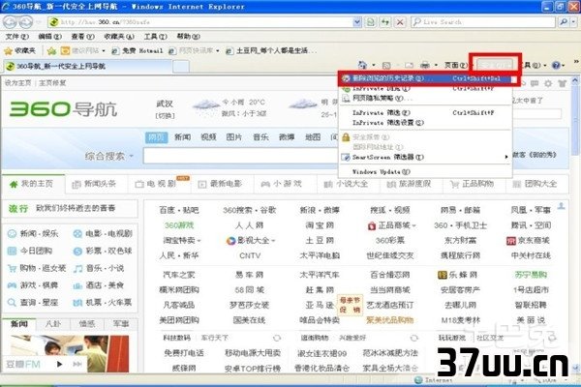This screenshot has height=387, width=581.
Task: Open the Home button dropdown arrow
Action: 373,65
